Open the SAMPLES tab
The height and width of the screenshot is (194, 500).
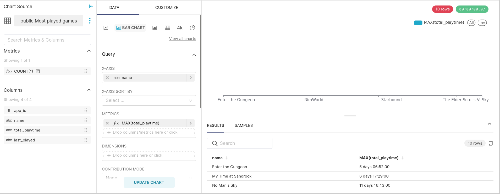pyautogui.click(x=244, y=125)
